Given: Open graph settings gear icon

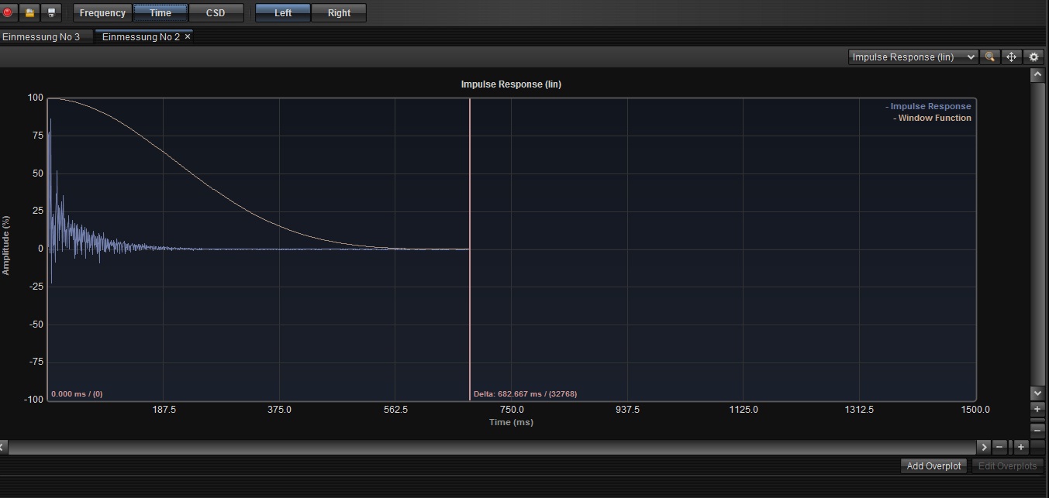Looking at the screenshot, I should tap(1033, 57).
